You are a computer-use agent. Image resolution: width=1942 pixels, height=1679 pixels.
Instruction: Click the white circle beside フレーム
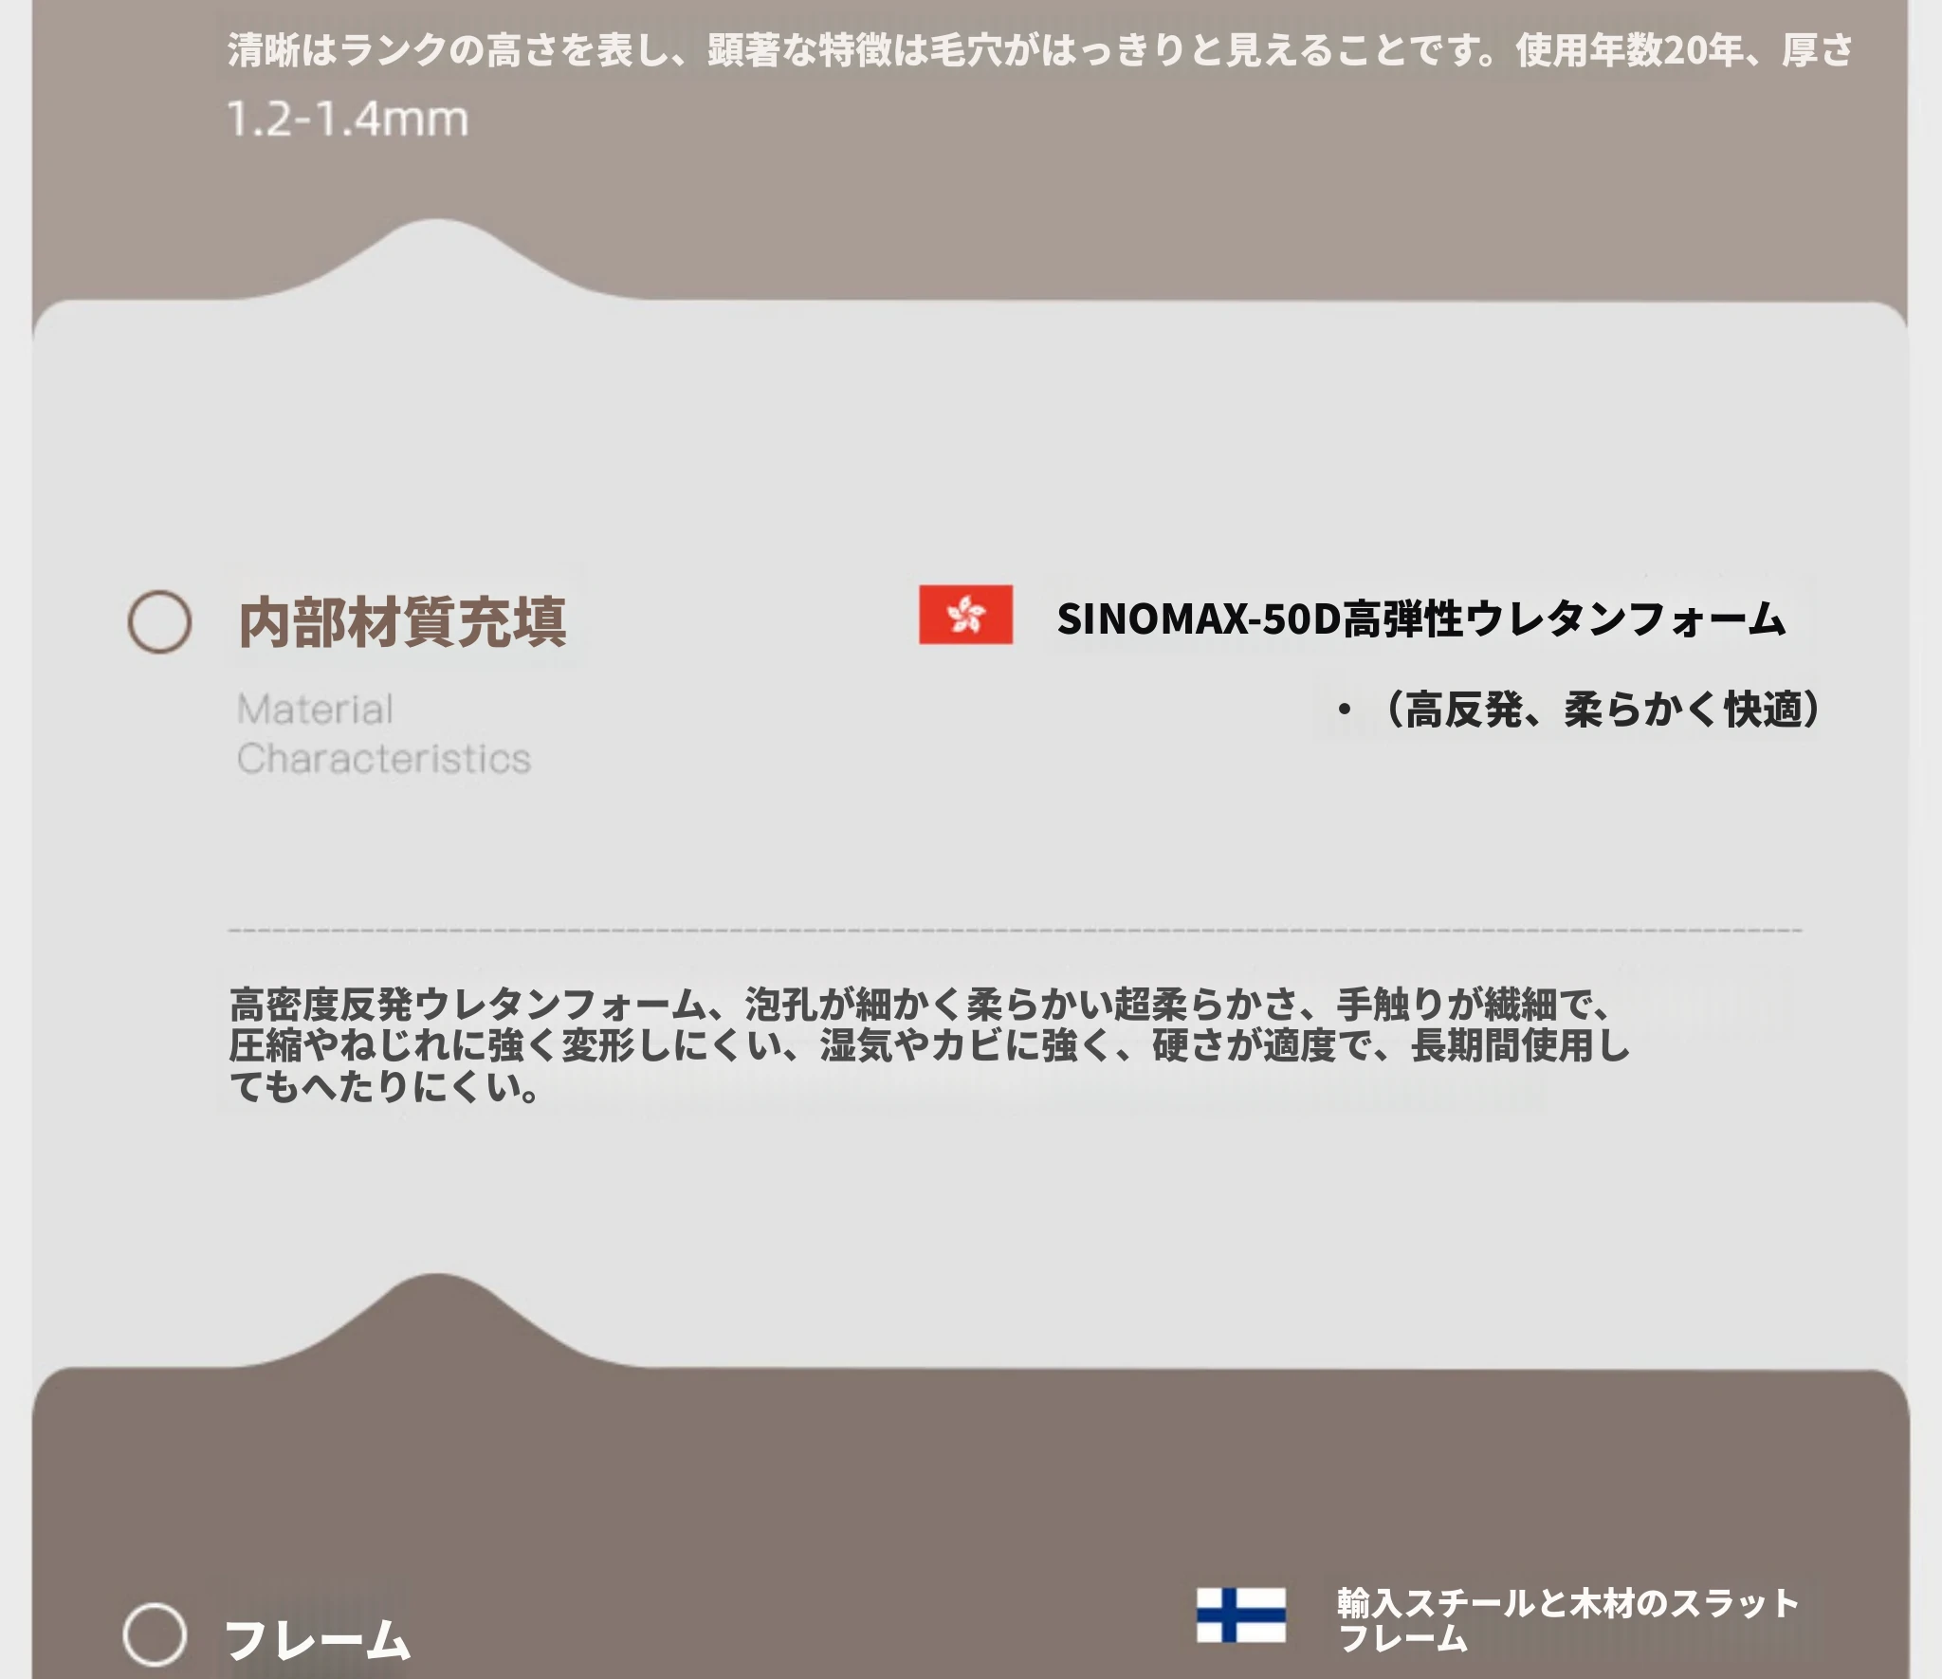155,1634
